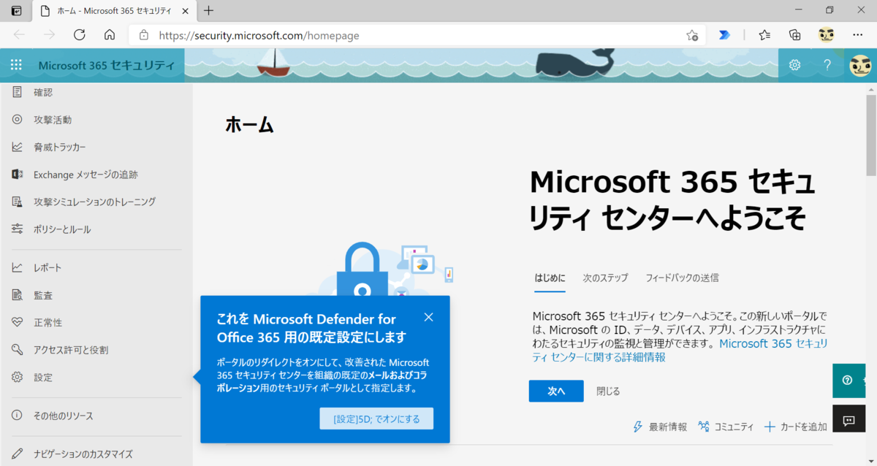This screenshot has height=466, width=877.
Task: Click the browser refresh button
Action: (80, 34)
